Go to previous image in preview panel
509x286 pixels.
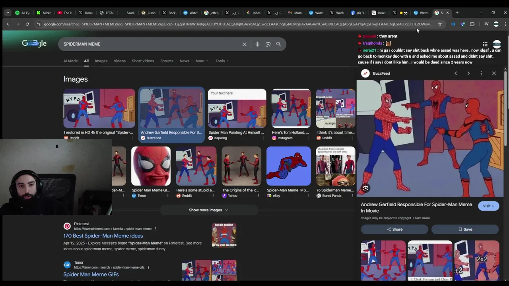[456, 73]
